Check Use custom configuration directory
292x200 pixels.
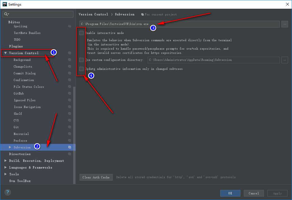(81, 60)
